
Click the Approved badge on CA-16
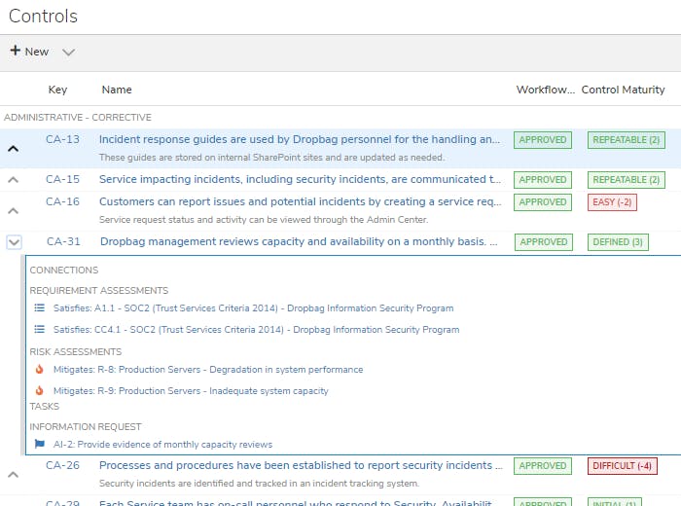click(x=543, y=202)
